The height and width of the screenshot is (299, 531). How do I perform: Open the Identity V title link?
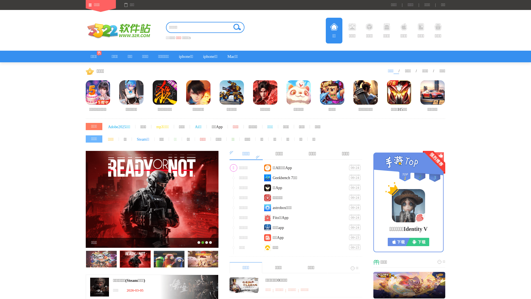(x=408, y=229)
